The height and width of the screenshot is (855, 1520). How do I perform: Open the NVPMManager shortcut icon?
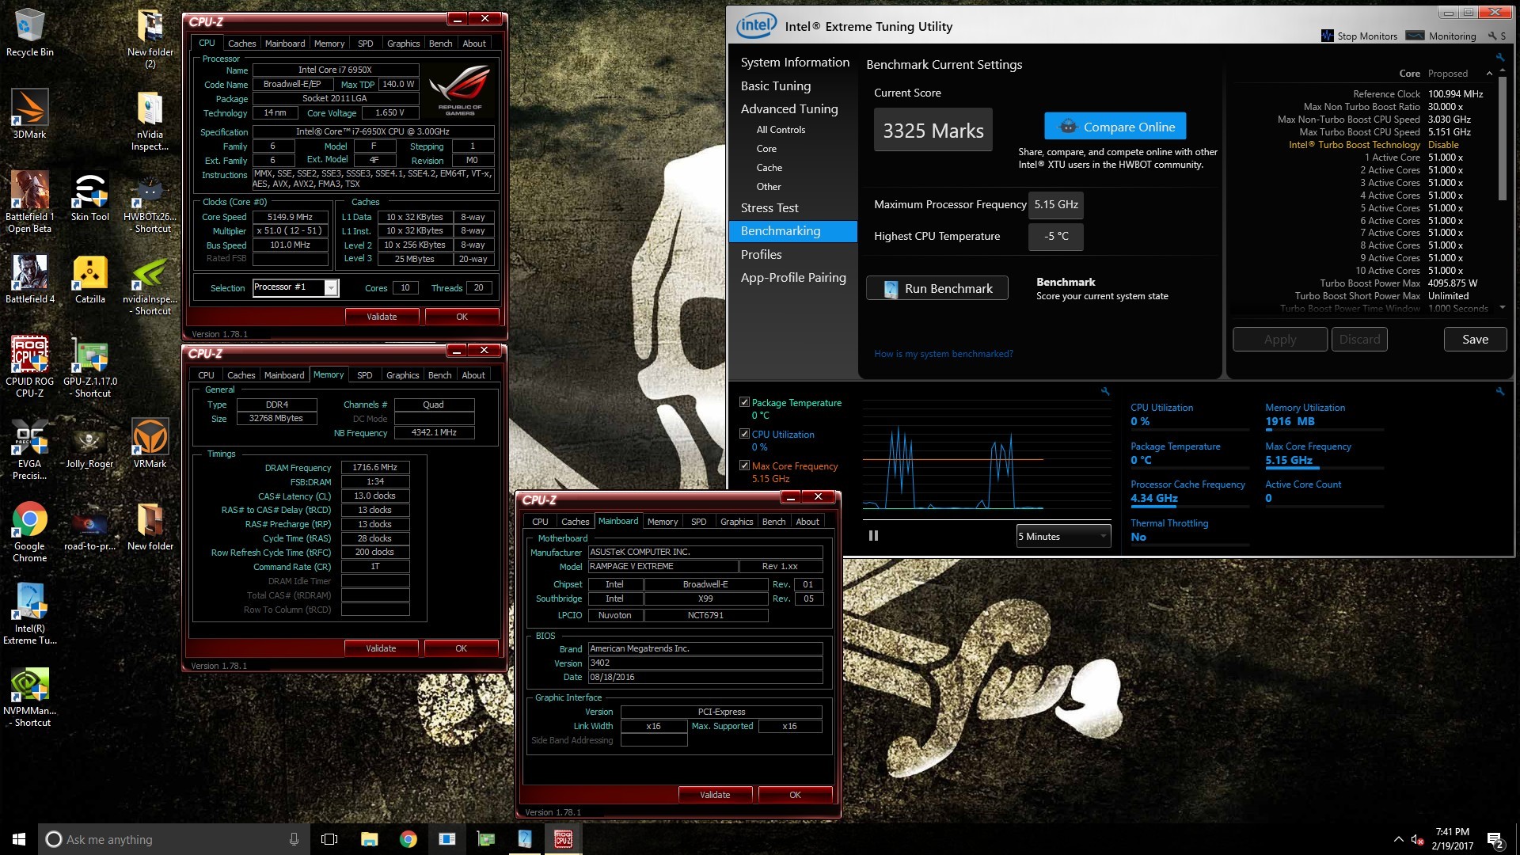point(29,696)
